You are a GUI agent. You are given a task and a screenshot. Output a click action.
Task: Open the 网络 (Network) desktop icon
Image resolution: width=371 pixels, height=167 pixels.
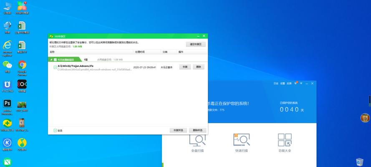pos(8,28)
